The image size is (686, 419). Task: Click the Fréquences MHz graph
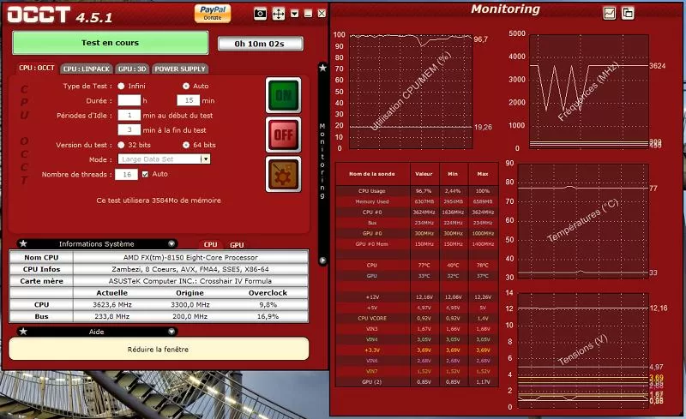pos(589,92)
